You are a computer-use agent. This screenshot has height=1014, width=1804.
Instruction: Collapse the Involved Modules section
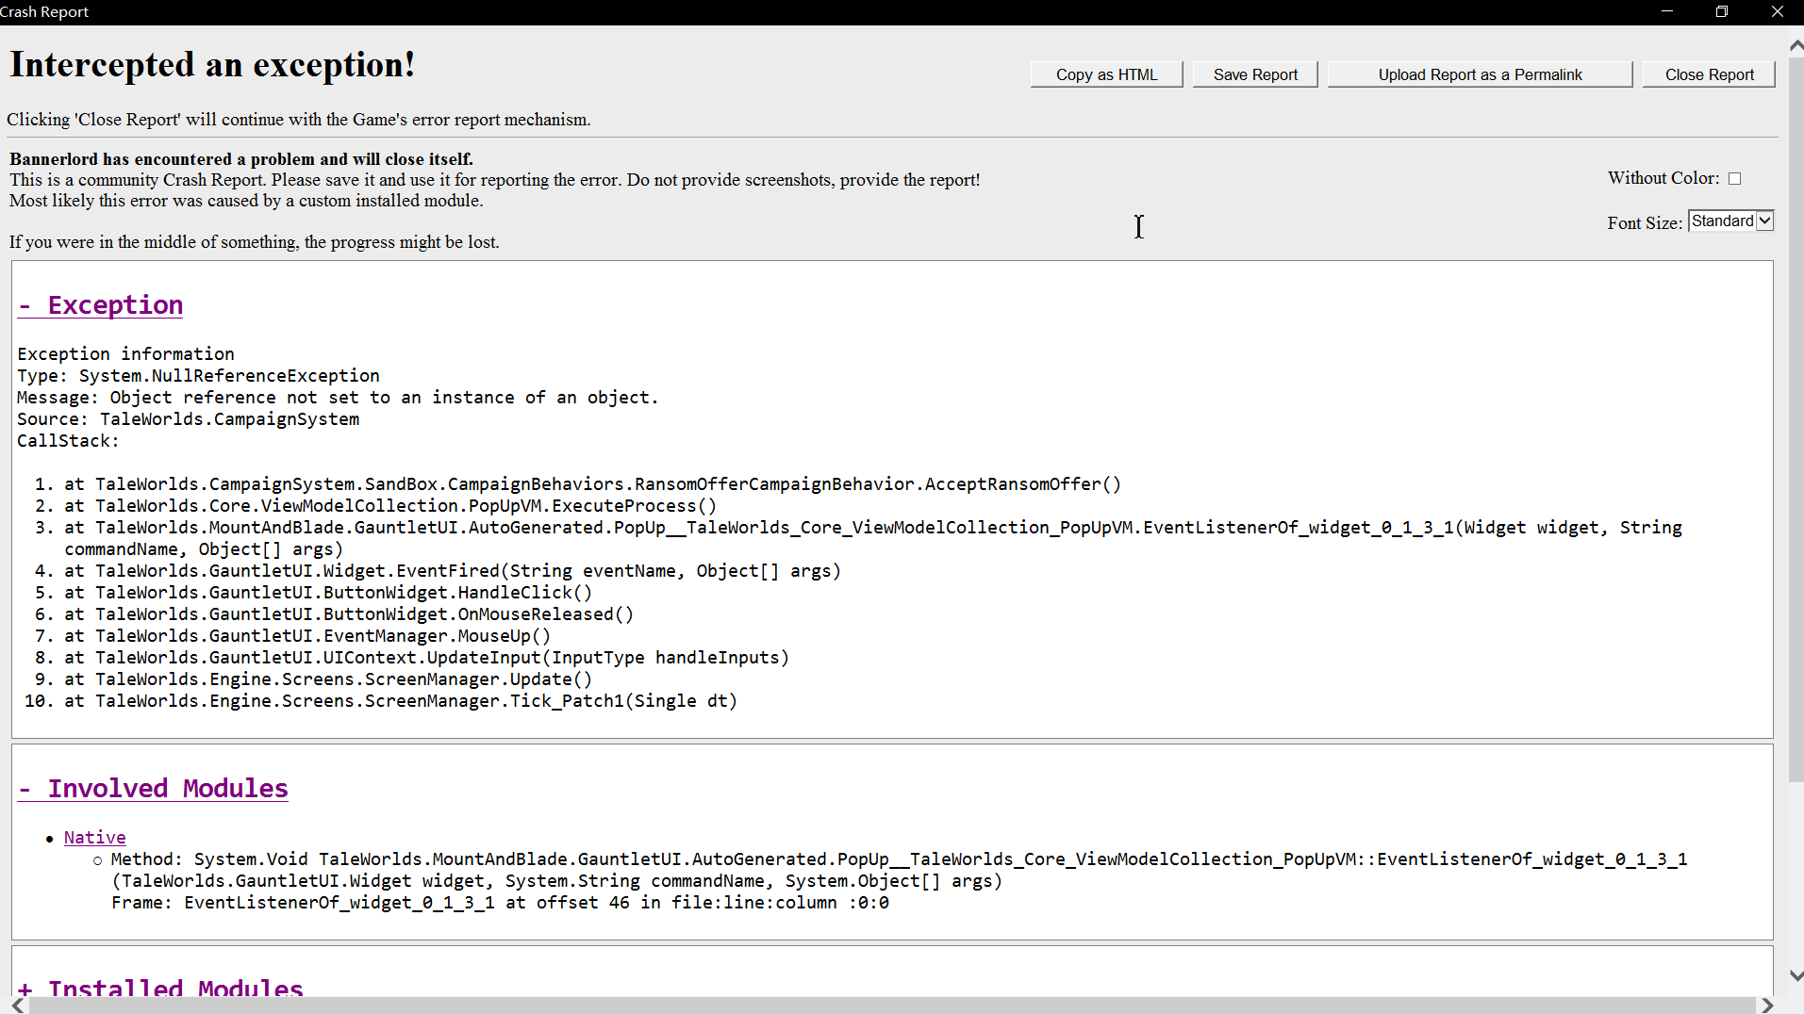[x=153, y=789]
